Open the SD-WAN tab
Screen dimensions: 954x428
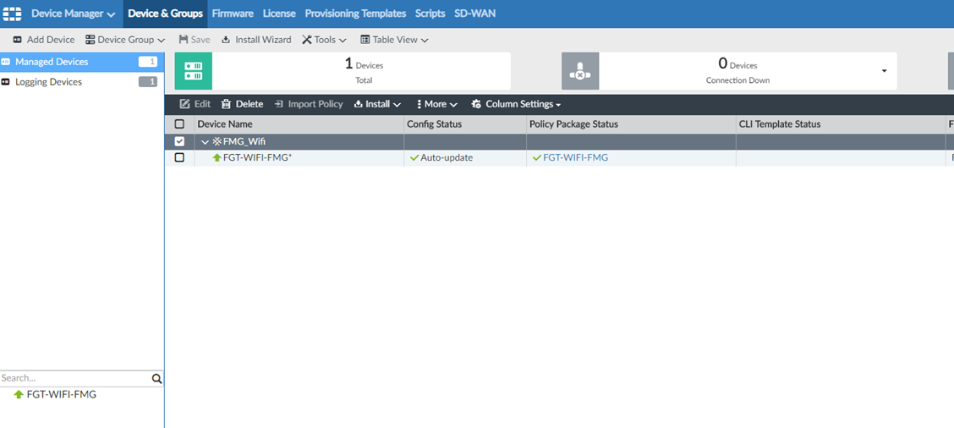pos(474,14)
